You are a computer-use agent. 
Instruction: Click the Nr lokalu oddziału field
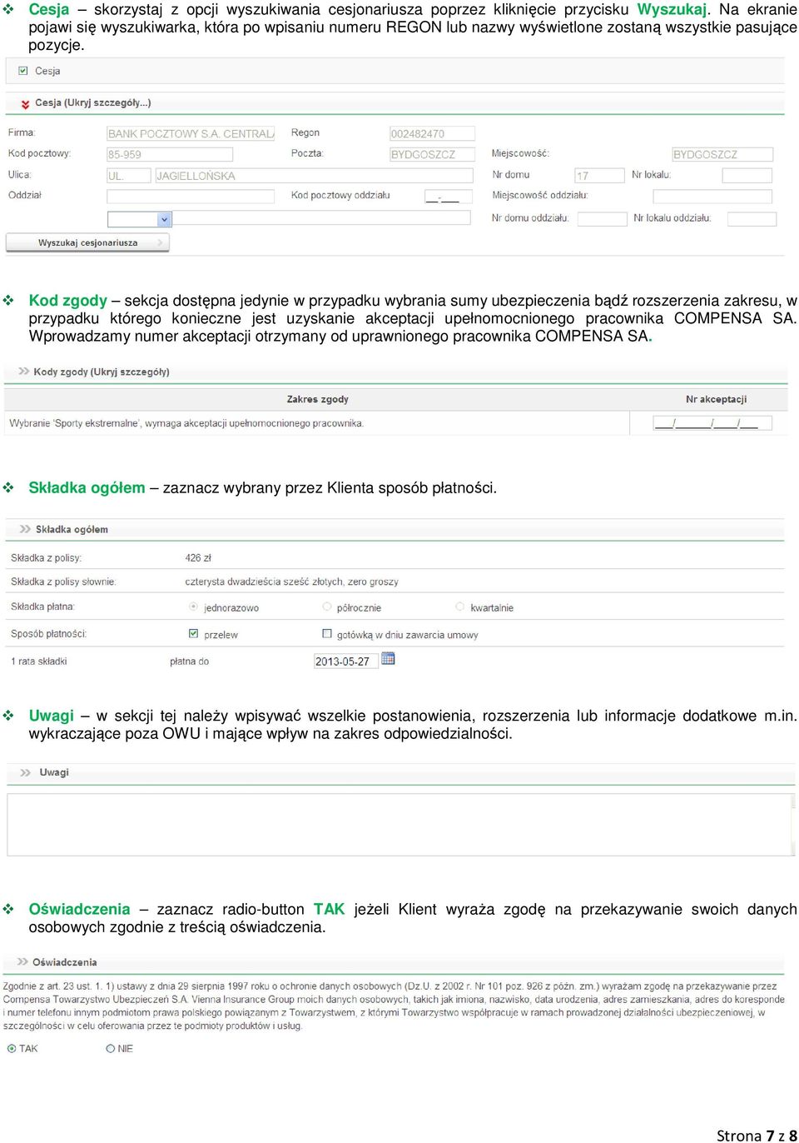[x=752, y=219]
